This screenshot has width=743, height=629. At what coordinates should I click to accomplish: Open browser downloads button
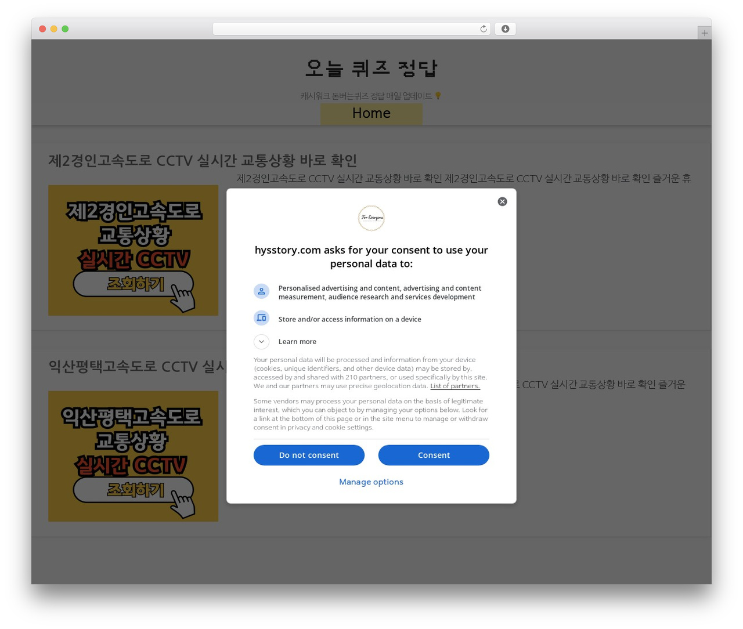(x=505, y=29)
